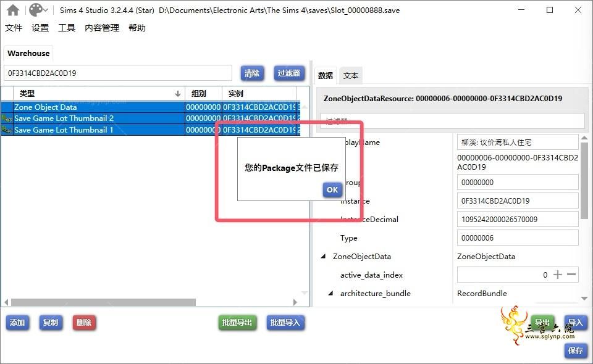Screen dimensions: 593x364
Task: Click the ZoneObjectData value text
Action: coord(486,257)
